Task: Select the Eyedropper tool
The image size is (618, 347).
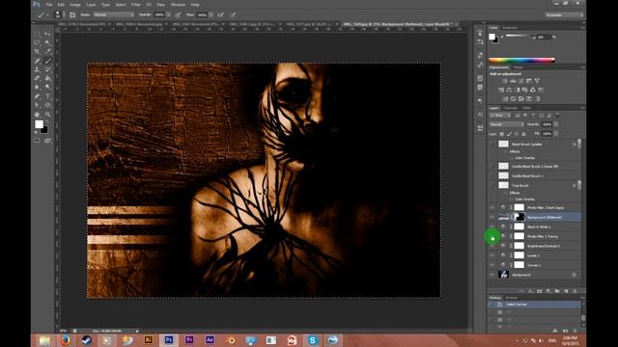Action: [x=47, y=51]
